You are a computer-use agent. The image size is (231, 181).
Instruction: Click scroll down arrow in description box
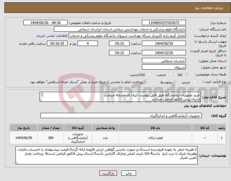coord(42,96)
